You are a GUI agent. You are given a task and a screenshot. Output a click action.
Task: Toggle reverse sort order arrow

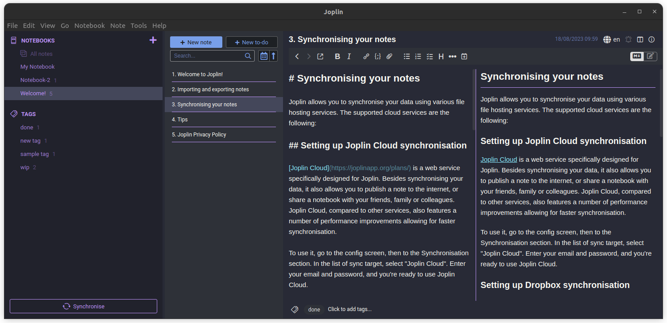pyautogui.click(x=274, y=56)
